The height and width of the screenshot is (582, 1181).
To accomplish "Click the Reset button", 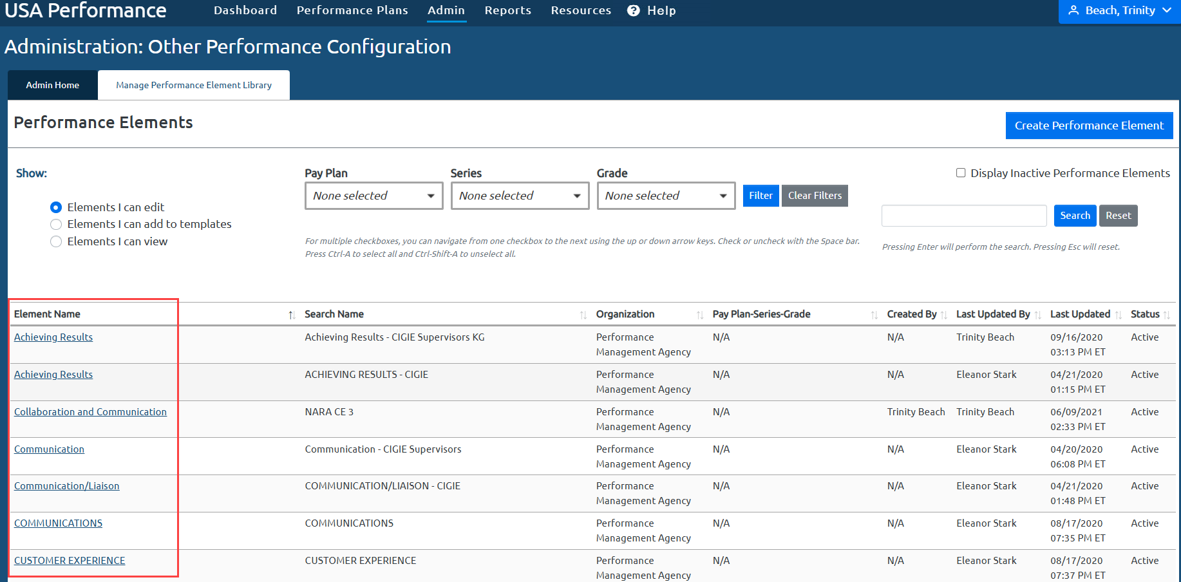I will (x=1119, y=216).
